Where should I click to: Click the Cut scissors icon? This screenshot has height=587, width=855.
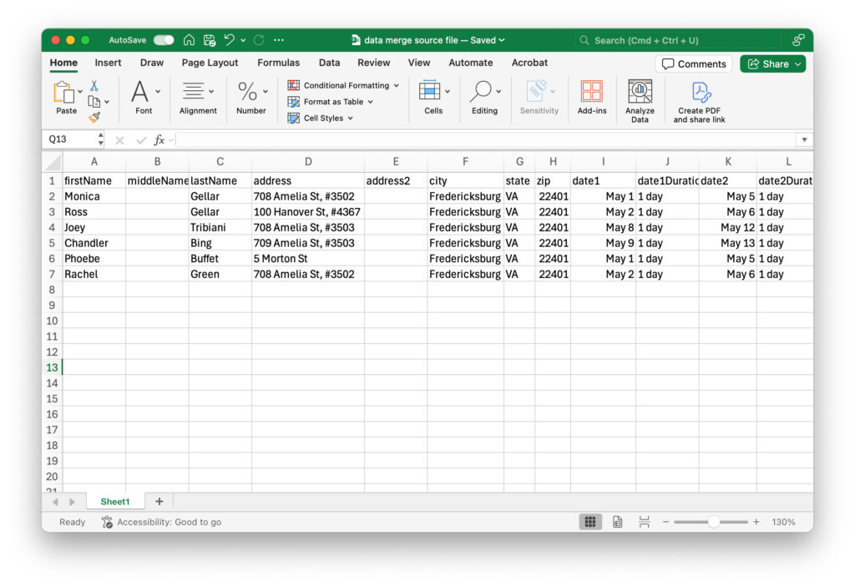tap(94, 86)
